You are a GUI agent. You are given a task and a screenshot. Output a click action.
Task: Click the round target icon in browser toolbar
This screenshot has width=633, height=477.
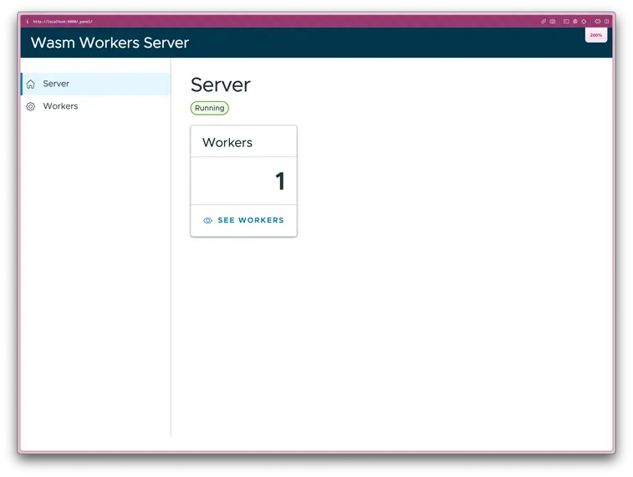point(575,21)
